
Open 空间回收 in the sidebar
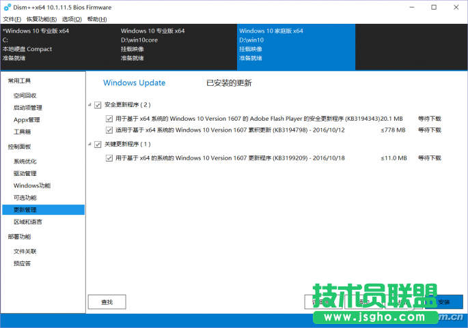(x=25, y=95)
